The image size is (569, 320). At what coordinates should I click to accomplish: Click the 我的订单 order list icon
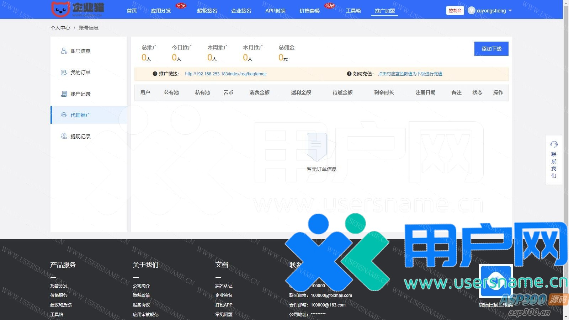[64, 73]
